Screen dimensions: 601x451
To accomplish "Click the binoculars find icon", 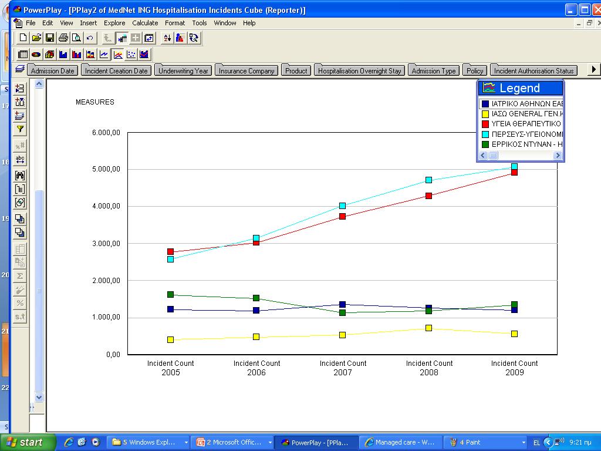I will [x=20, y=176].
